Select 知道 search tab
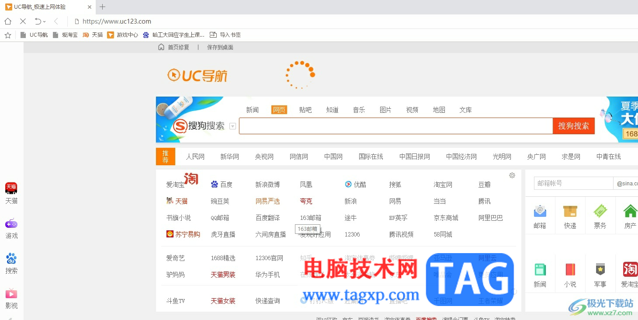This screenshot has height=320, width=638. coord(332,110)
